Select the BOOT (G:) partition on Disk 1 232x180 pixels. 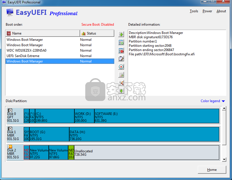pyautogui.click(x=49, y=134)
